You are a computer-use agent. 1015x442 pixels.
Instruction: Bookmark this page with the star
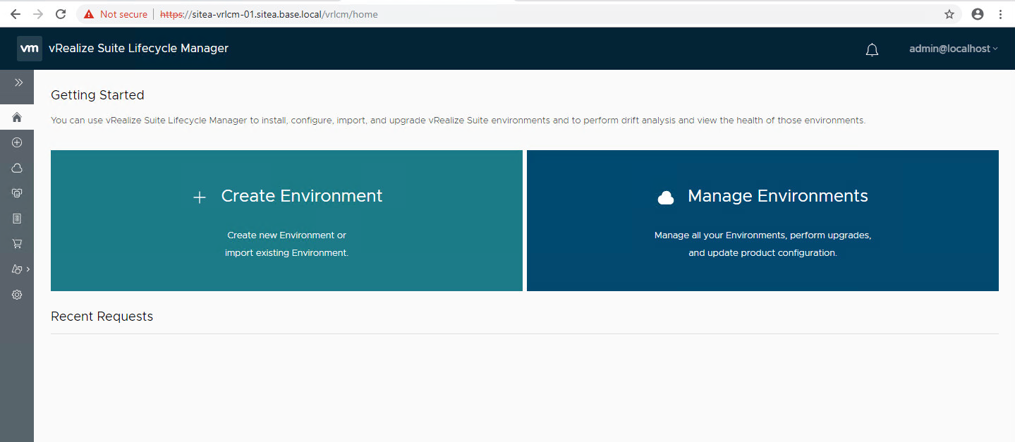pos(949,14)
